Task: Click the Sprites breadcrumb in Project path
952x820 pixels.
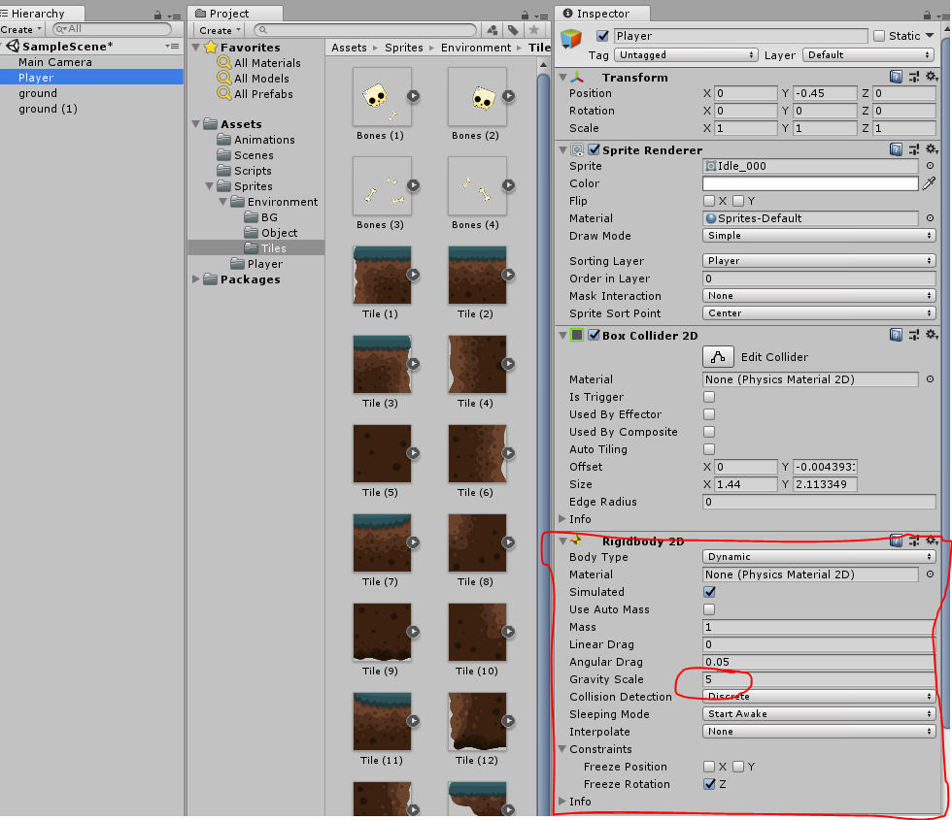Action: [x=405, y=47]
